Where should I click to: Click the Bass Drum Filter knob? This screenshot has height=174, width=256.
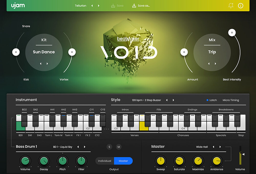coord(81,161)
